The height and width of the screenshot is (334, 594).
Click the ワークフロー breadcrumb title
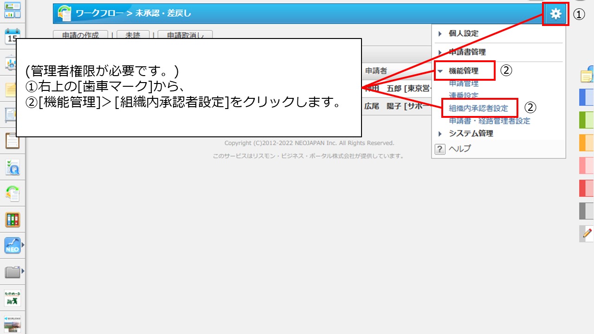(99, 13)
